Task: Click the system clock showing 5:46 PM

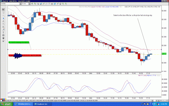Action: click(x=164, y=104)
